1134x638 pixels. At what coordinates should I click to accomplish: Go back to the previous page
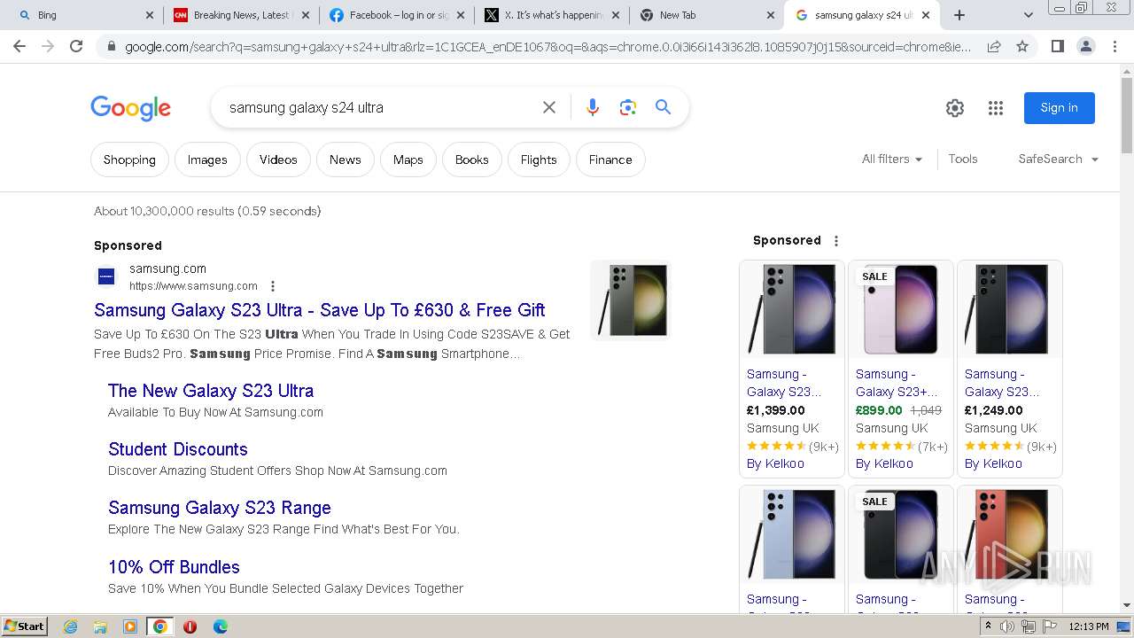(x=19, y=46)
